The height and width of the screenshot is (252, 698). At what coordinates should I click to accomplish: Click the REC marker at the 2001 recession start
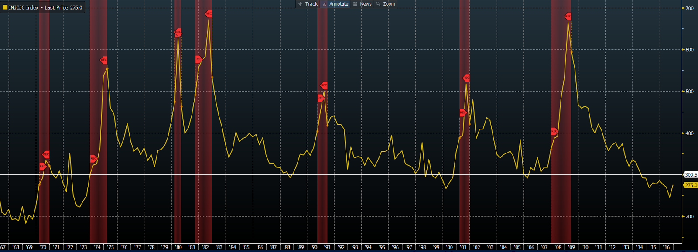click(x=463, y=112)
